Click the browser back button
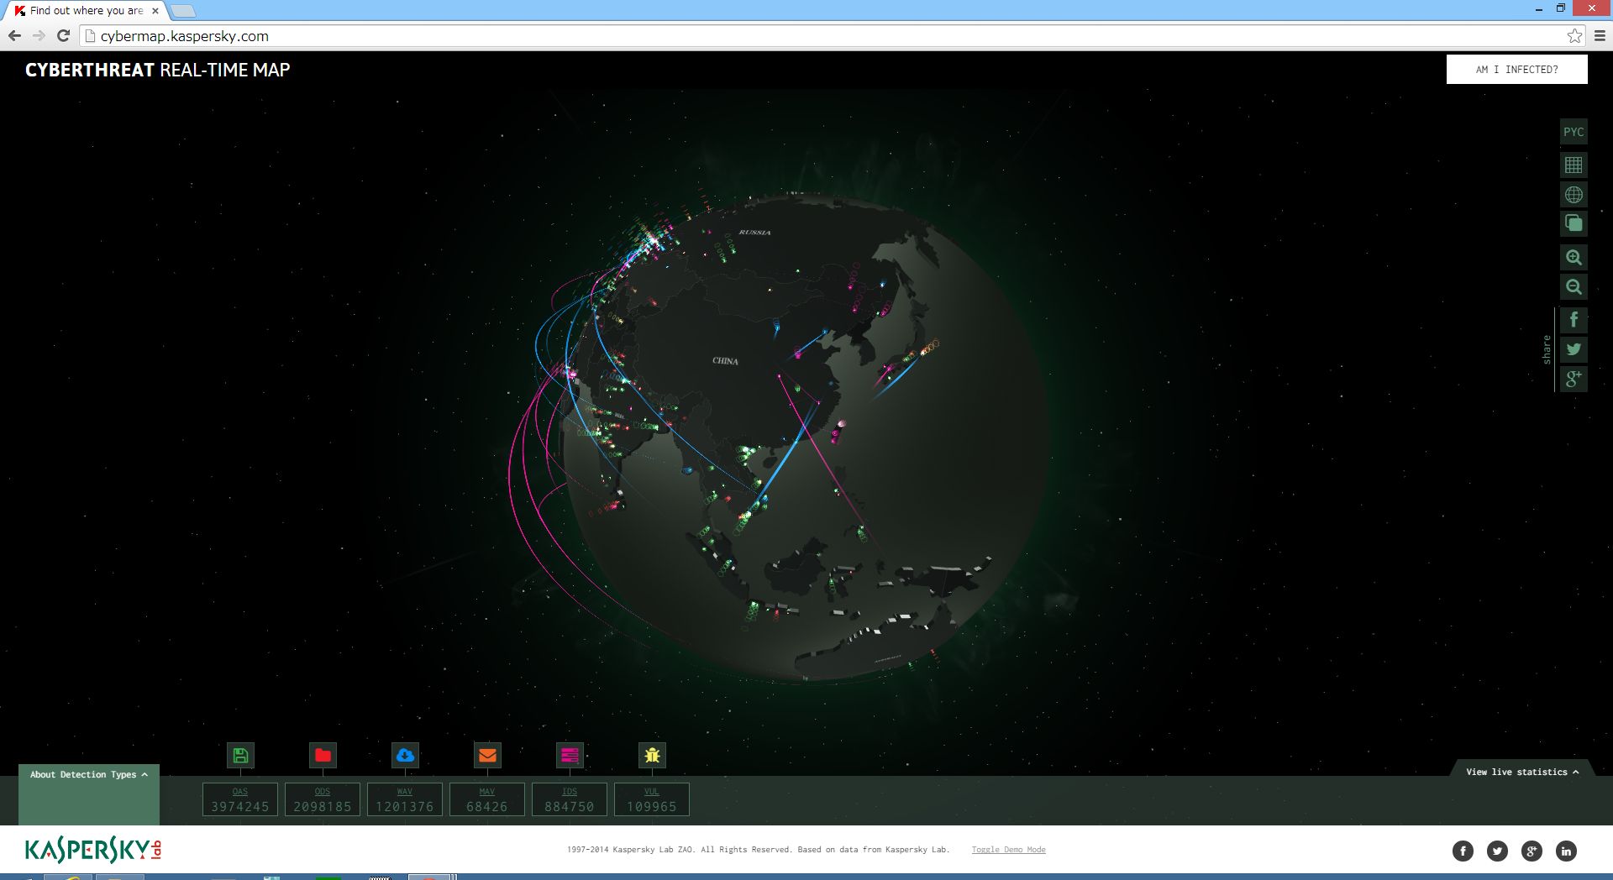 click(14, 36)
